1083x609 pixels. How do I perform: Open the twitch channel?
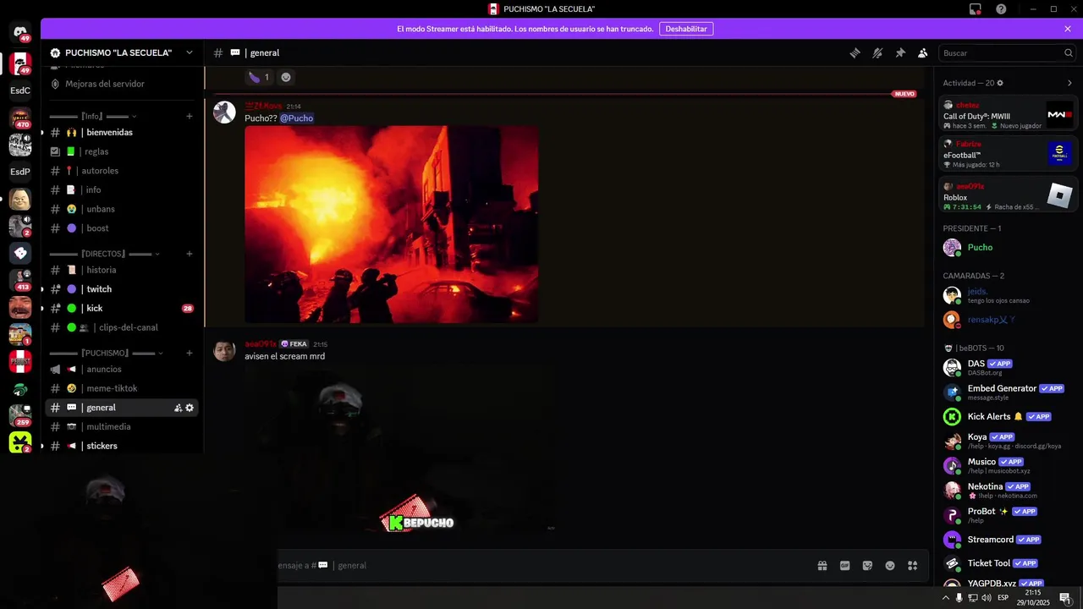121,289
